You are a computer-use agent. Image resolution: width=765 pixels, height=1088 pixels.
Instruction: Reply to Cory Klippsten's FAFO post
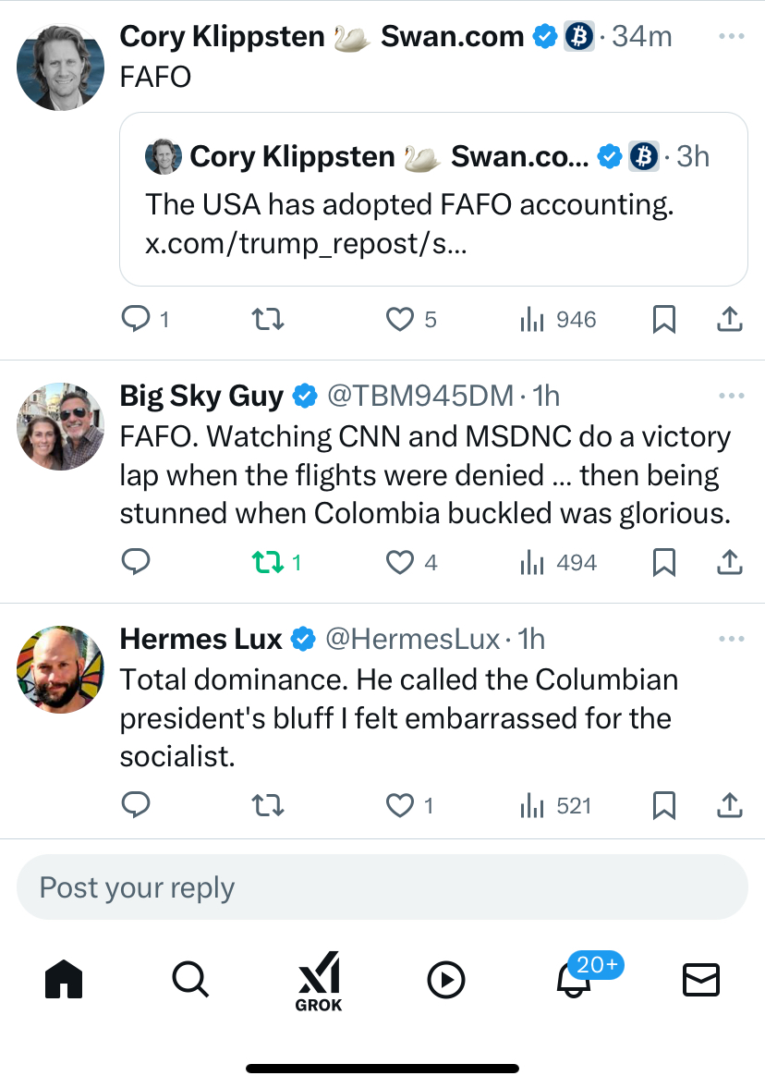click(137, 320)
